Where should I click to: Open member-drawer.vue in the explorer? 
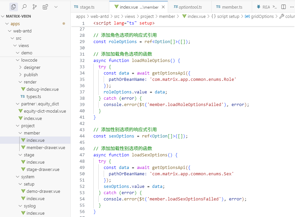pos(46,147)
